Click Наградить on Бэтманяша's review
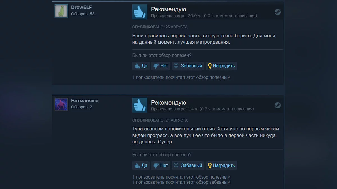This screenshot has height=189, width=337. 221,165
